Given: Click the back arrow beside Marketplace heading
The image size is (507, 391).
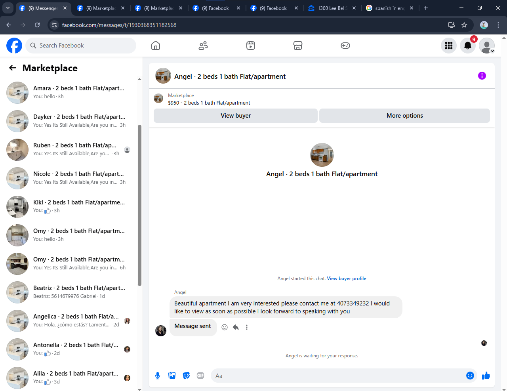Looking at the screenshot, I should point(13,68).
